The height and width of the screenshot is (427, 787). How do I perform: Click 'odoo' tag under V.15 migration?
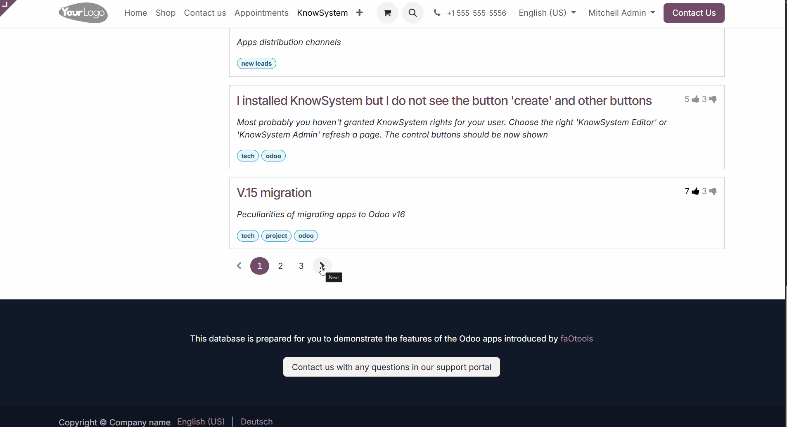point(306,236)
